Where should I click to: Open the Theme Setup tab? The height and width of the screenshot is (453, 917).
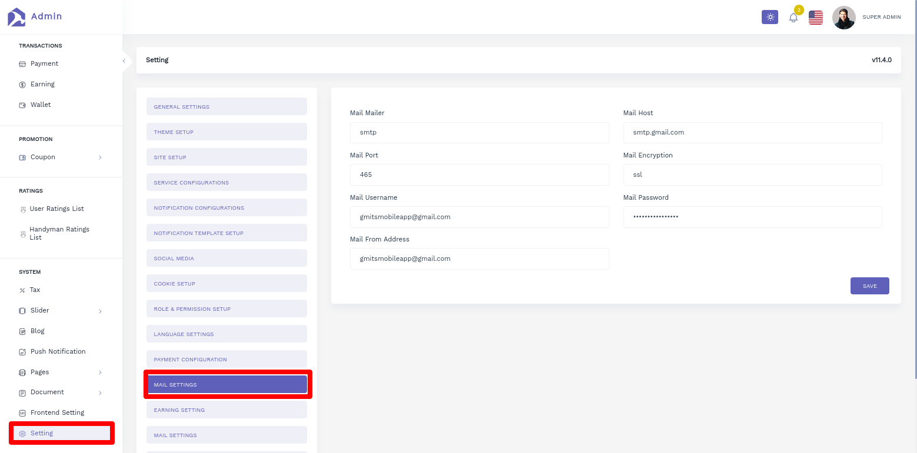click(226, 132)
